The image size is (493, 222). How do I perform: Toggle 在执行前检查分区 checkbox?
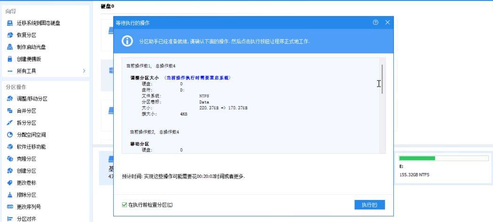tap(125, 205)
